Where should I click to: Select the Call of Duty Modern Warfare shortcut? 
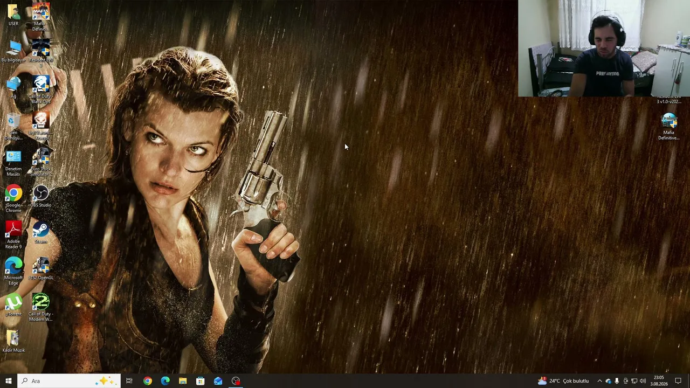[x=40, y=308]
